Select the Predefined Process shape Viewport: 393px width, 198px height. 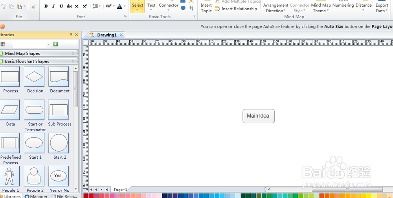(x=10, y=143)
